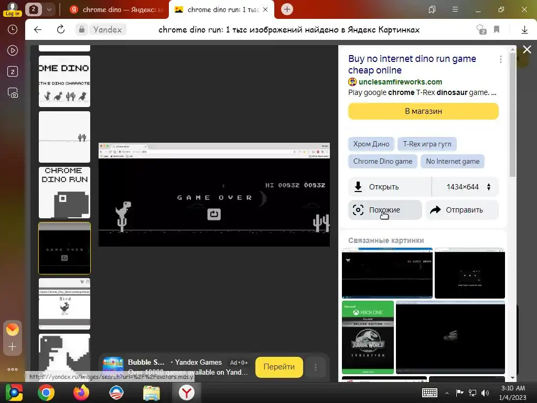Open the orange Yandex mail sidebar icon
537x403 pixels.
click(13, 330)
